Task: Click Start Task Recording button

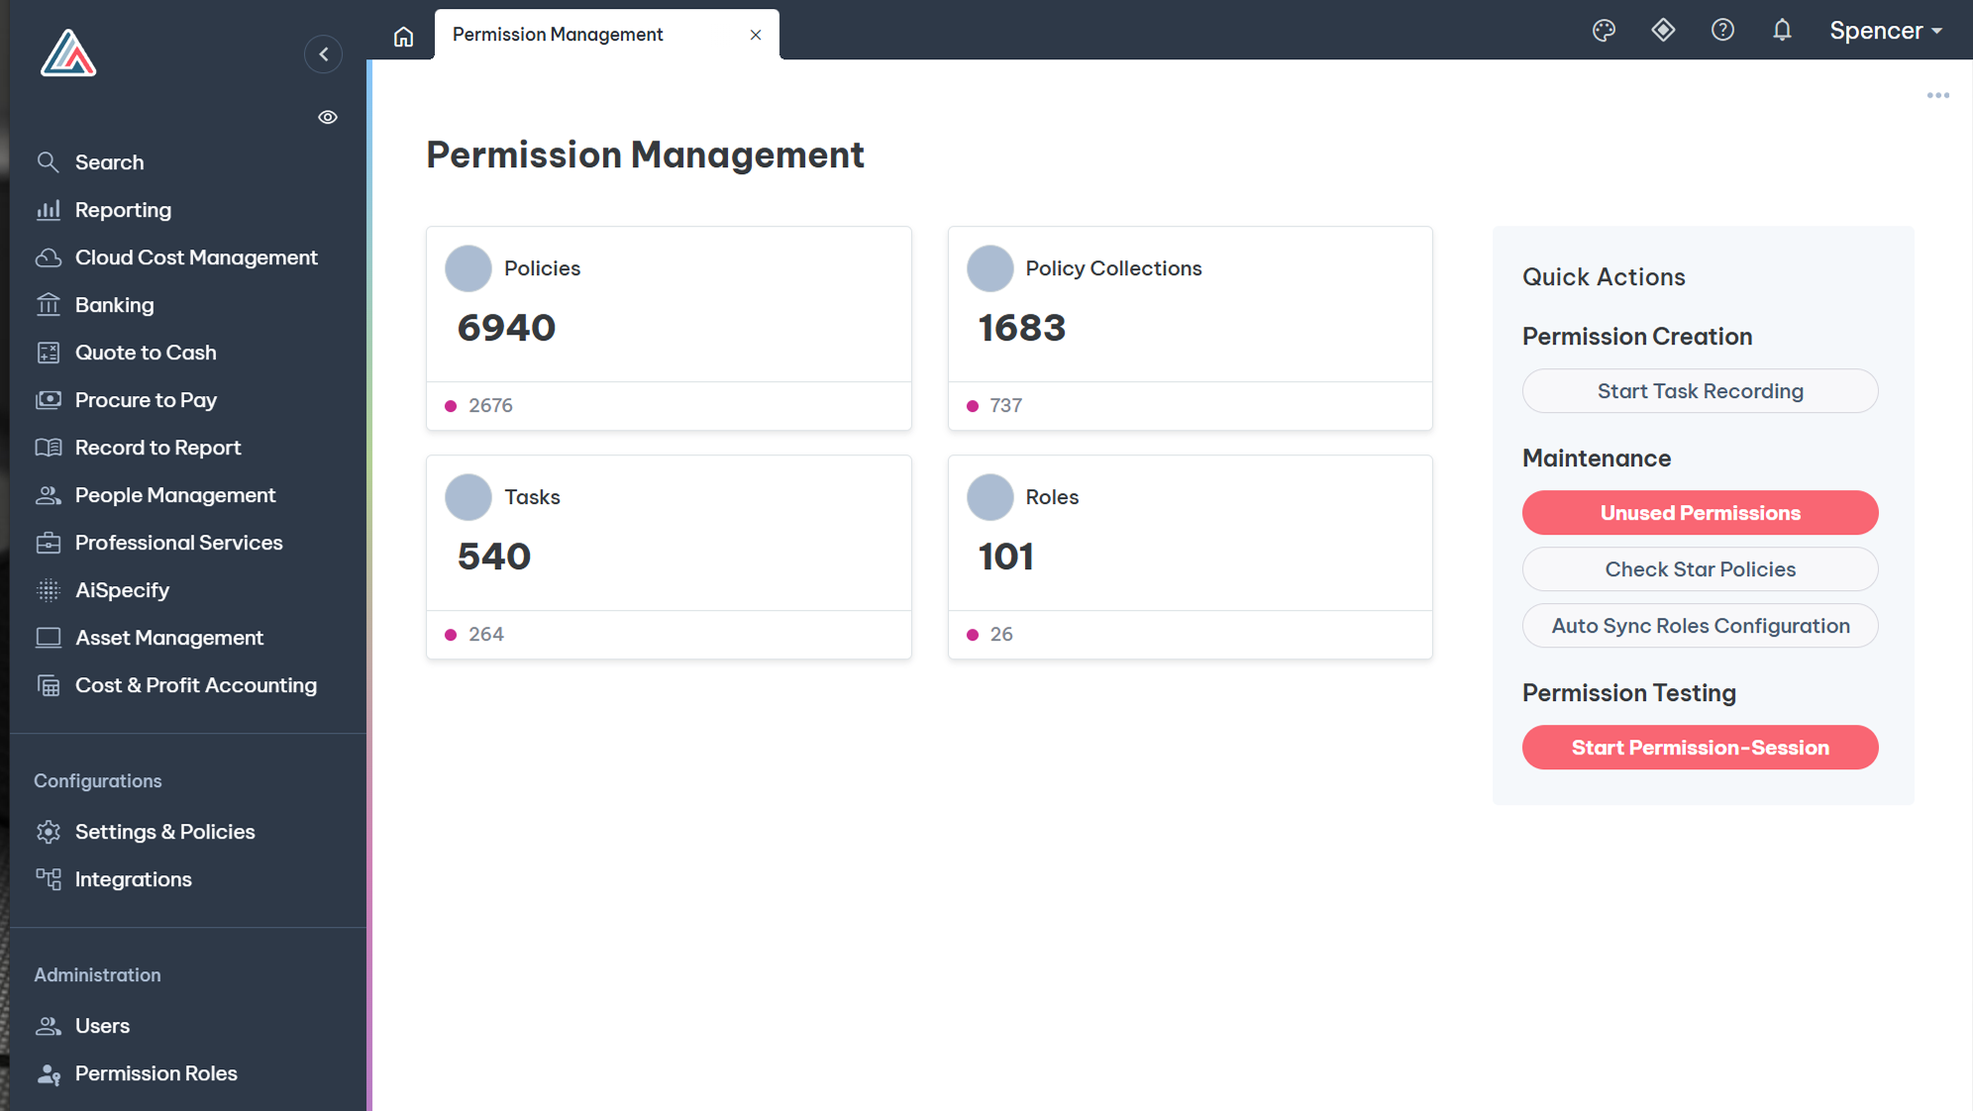Action: [1700, 391]
